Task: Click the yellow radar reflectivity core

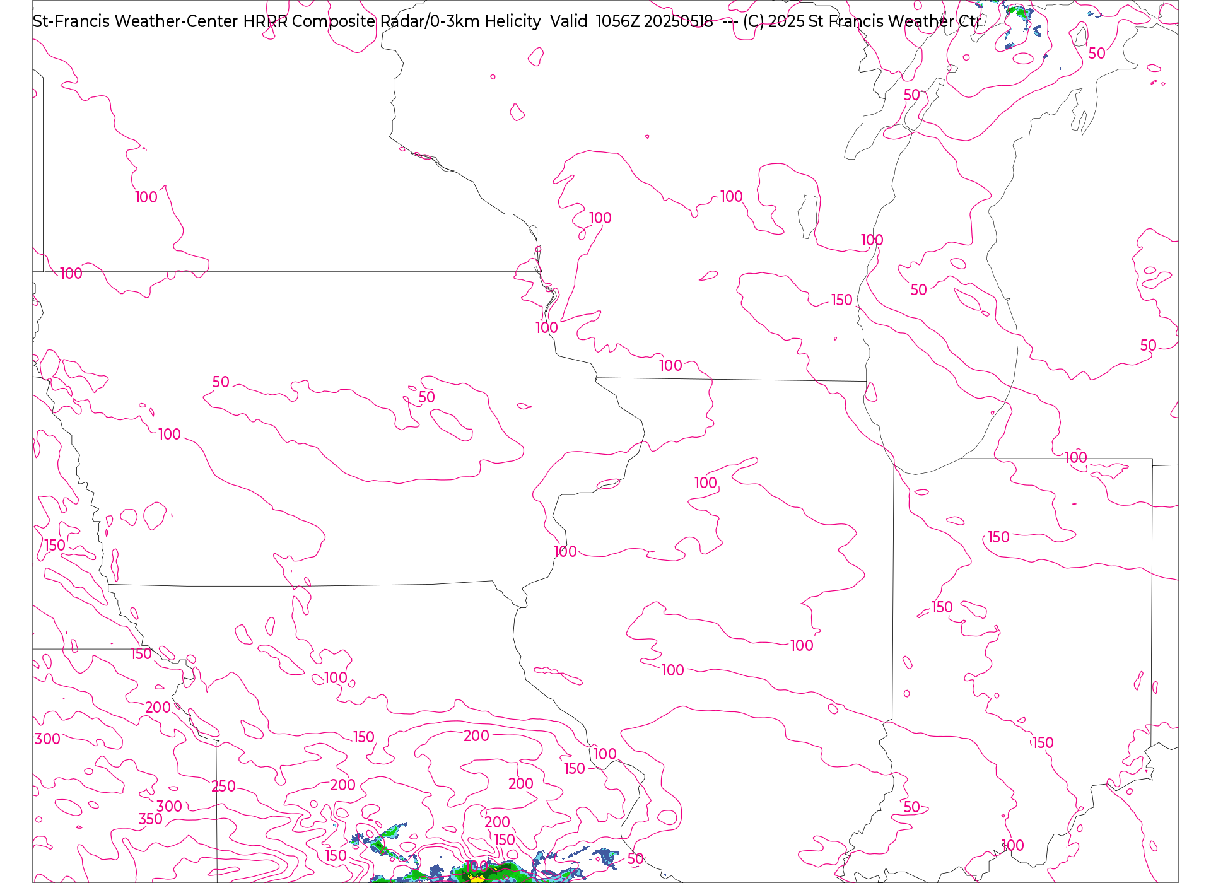Action: (478, 877)
